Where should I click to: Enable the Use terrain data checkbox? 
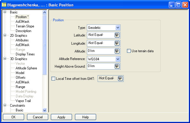pos(129,51)
